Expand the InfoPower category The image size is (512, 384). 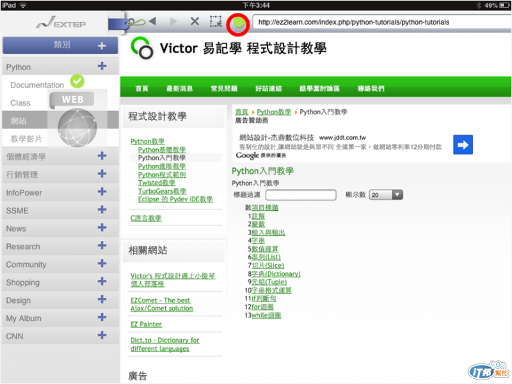102,192
